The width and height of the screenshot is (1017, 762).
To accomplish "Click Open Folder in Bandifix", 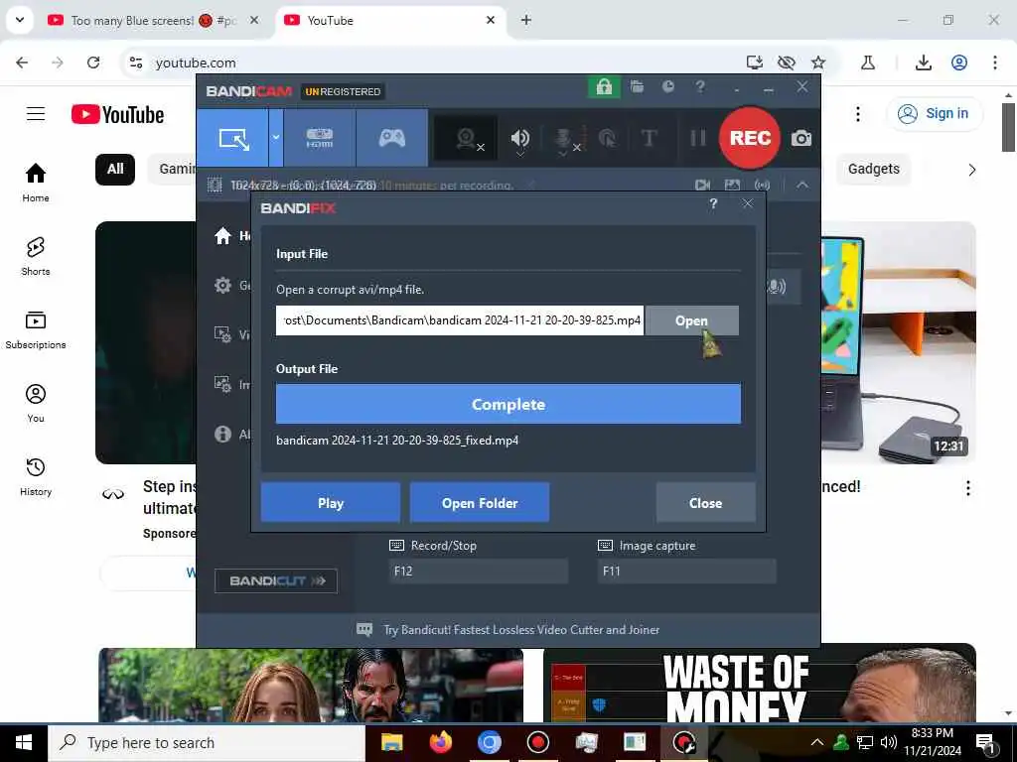I will pyautogui.click(x=480, y=503).
